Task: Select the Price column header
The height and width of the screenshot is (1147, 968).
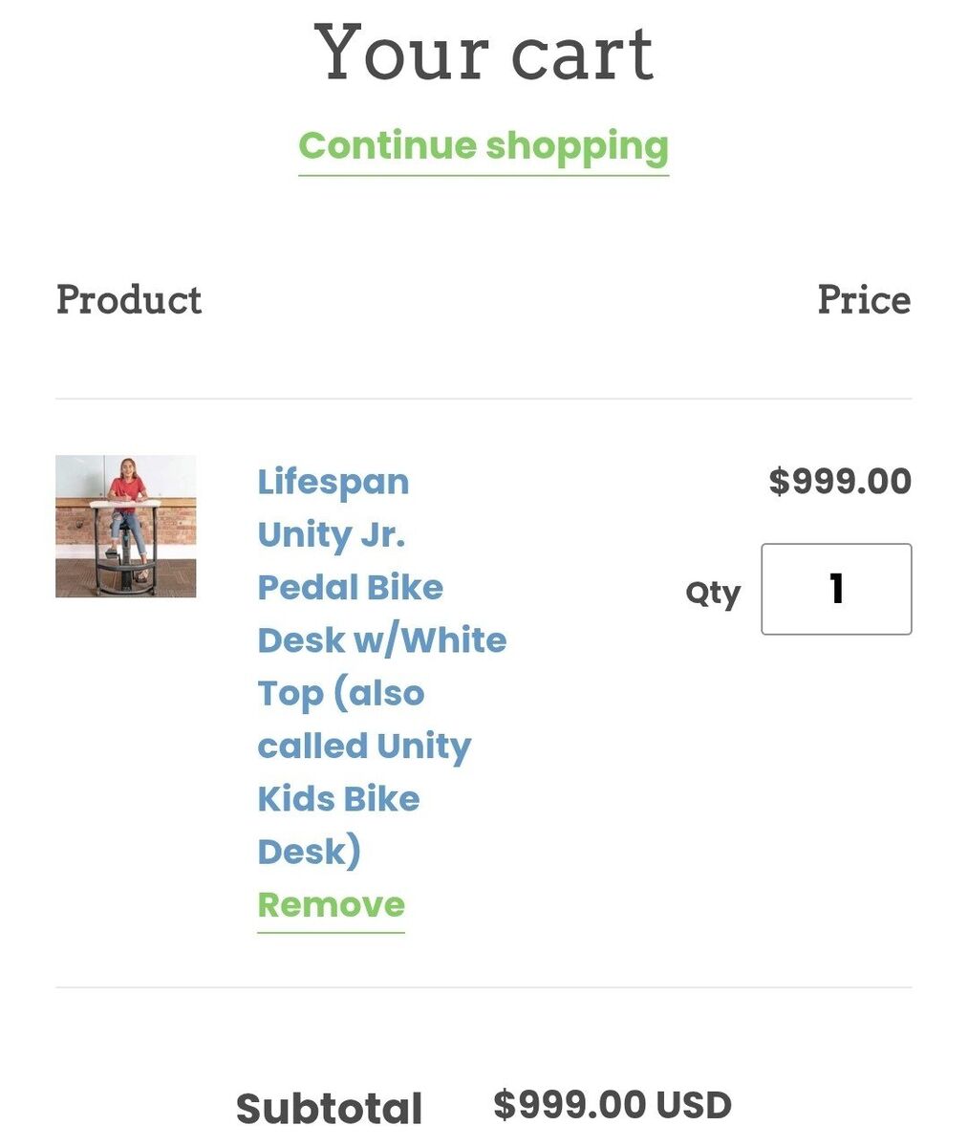Action: [864, 300]
